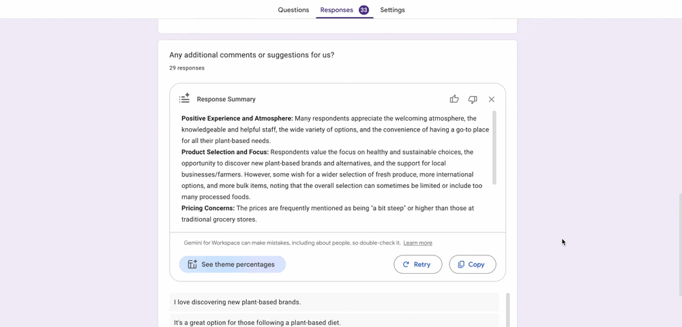682x327 pixels.
Task: Click the 'I love discovering new plant-based brands' response
Action: tap(237, 302)
